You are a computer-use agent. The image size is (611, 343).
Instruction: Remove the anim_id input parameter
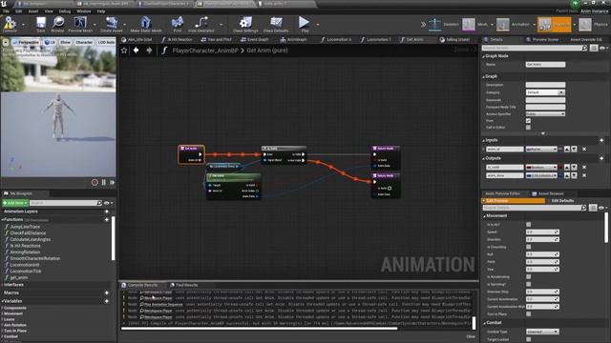coord(584,149)
